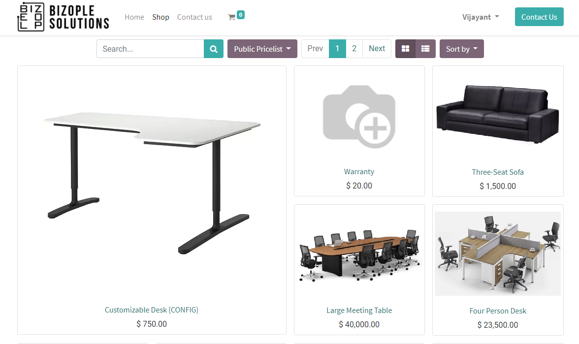Screen dimensions: 579x344
Task: Click the Next pagination button
Action: (377, 49)
